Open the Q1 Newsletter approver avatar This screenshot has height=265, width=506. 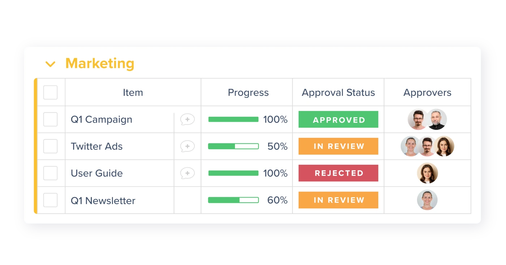pyautogui.click(x=427, y=200)
